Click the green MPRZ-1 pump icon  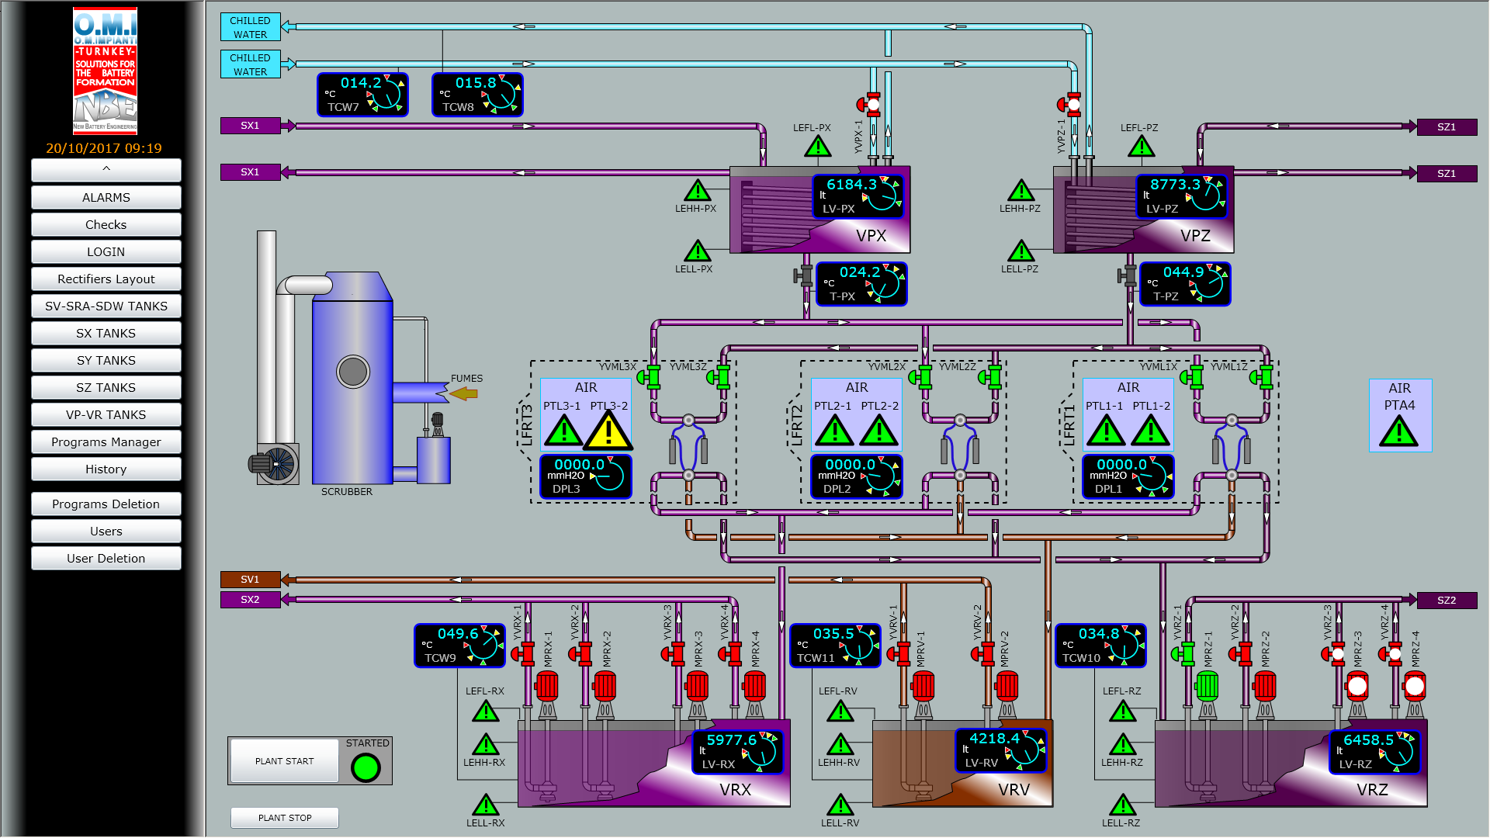pos(1207,686)
